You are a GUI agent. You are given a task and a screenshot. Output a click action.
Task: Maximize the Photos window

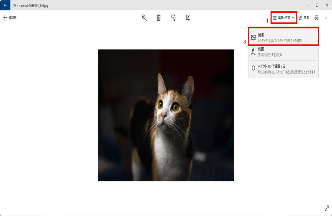pyautogui.click(x=317, y=5)
